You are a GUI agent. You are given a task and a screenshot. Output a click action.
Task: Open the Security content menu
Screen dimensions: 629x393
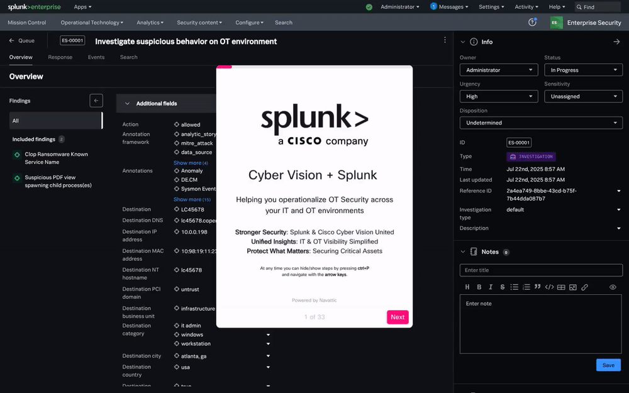(x=199, y=23)
